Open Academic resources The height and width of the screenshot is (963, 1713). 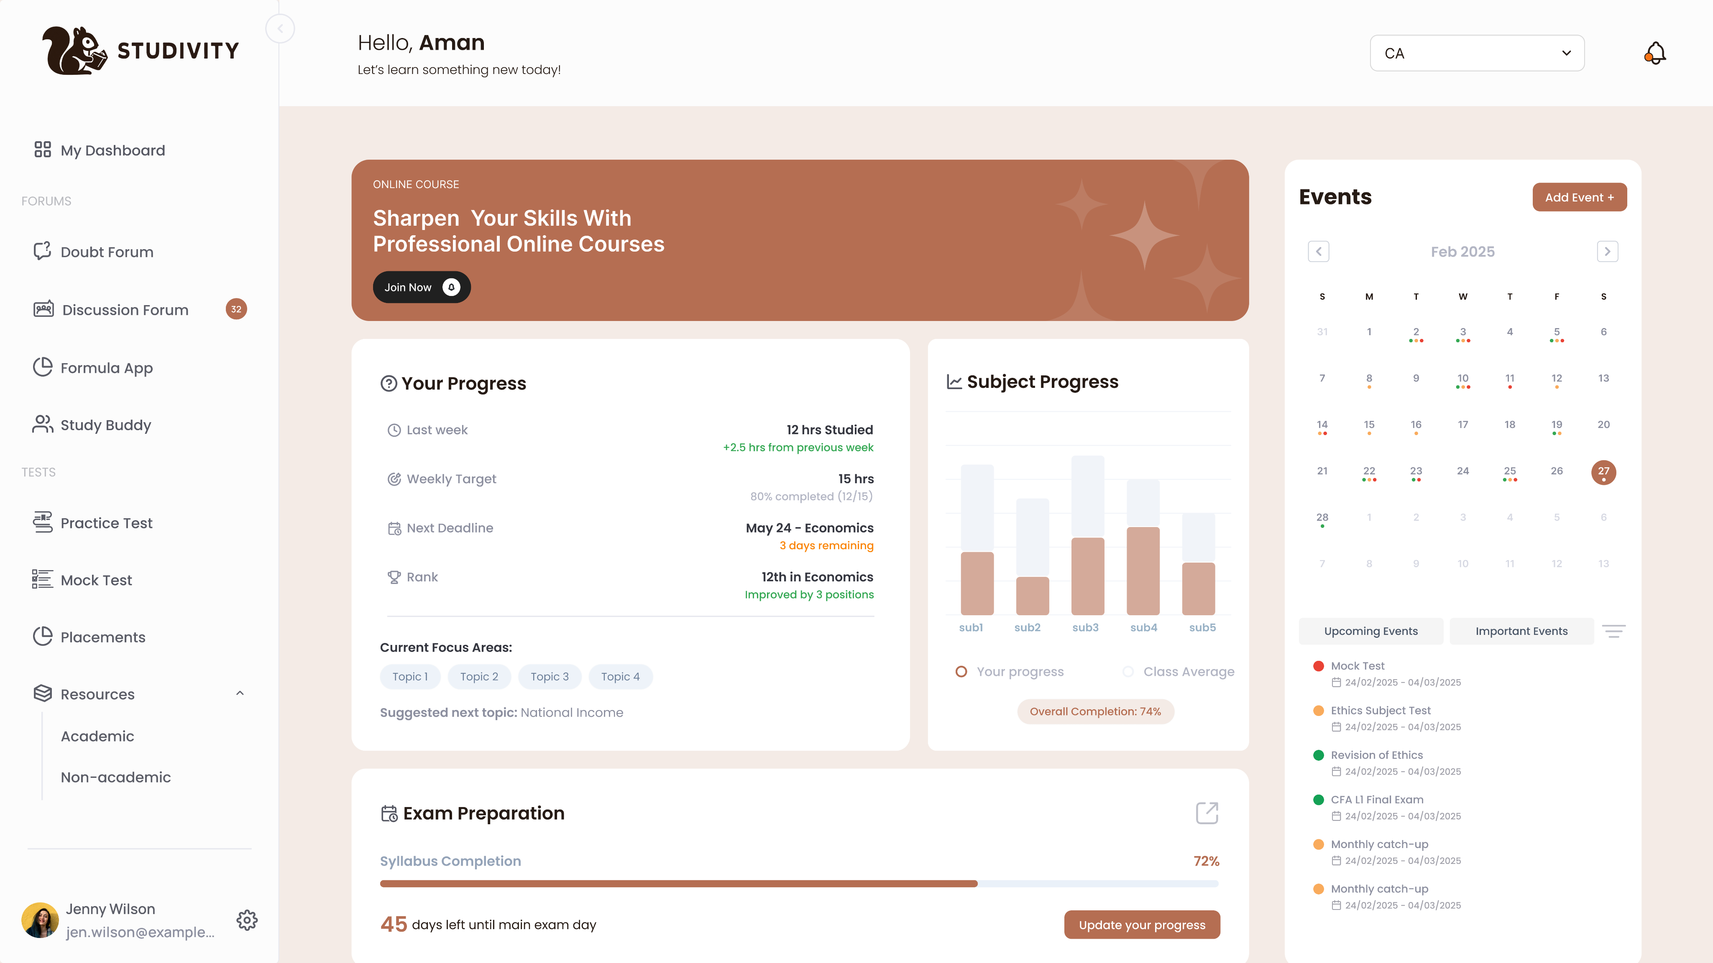(97, 736)
